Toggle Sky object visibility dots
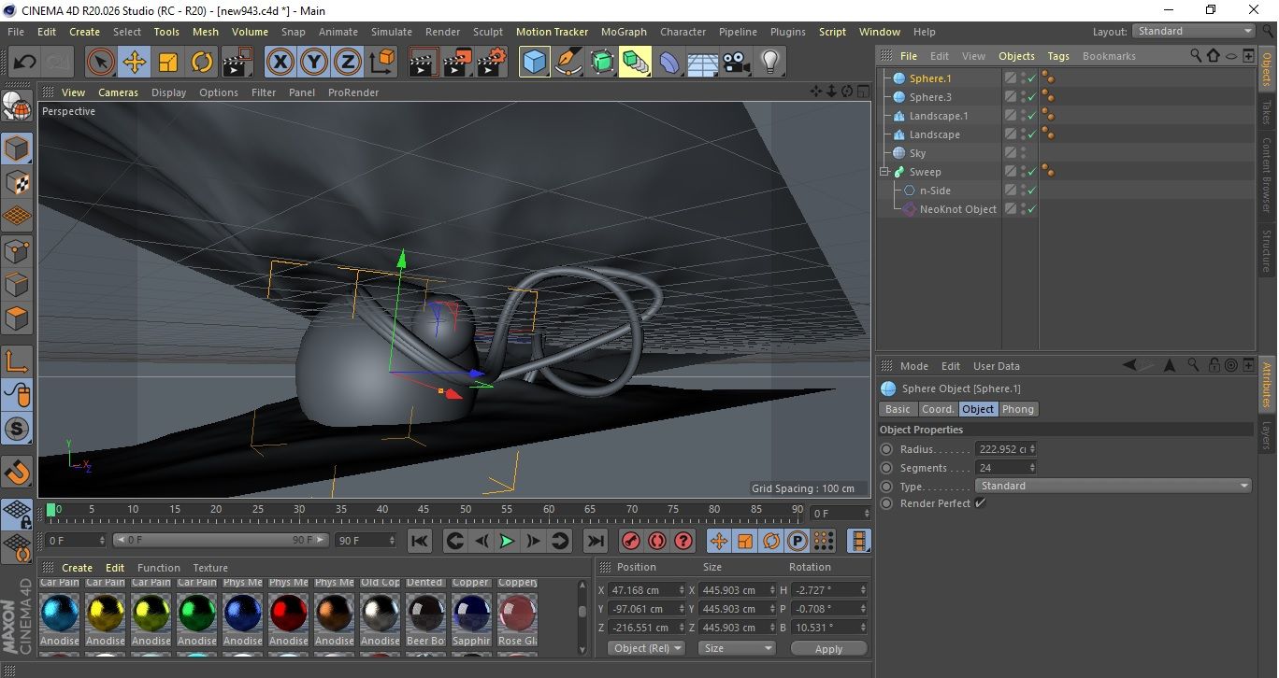The width and height of the screenshot is (1279, 678). [x=1024, y=153]
